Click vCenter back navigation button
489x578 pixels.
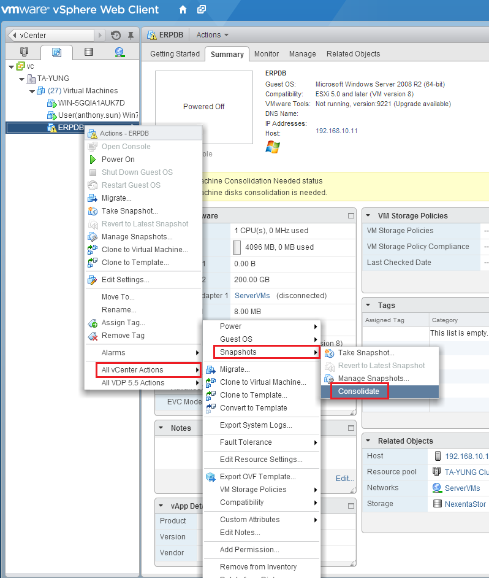(x=51, y=36)
